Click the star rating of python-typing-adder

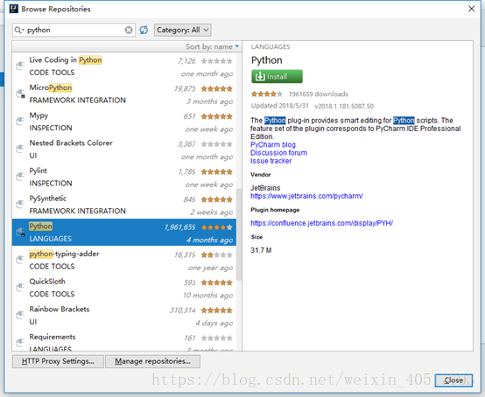(x=217, y=254)
